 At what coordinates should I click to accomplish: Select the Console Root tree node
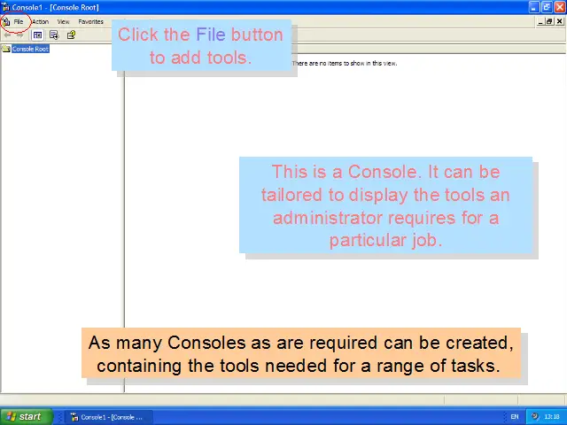[30, 49]
